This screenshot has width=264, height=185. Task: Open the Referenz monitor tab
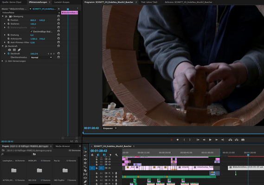pyautogui.click(x=188, y=2)
